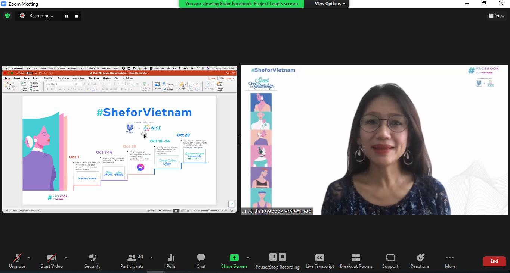
Task: Unmute the microphone
Action: (17, 260)
